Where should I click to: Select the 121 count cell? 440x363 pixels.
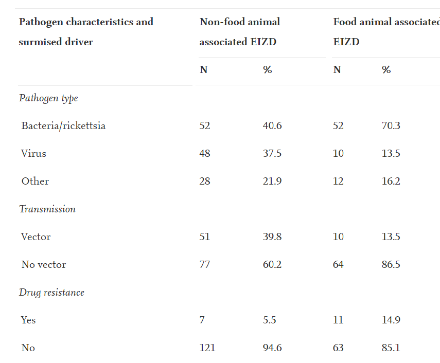click(x=207, y=348)
